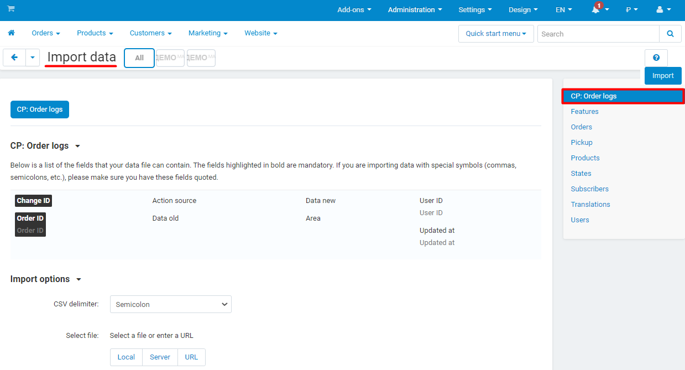Image resolution: width=685 pixels, height=370 pixels.
Task: Select CP: Order logs in right sidebar
Action: pyautogui.click(x=624, y=96)
